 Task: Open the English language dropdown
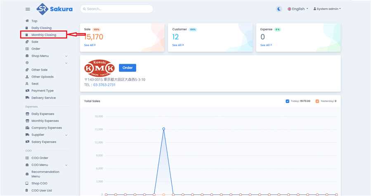pyautogui.click(x=298, y=9)
